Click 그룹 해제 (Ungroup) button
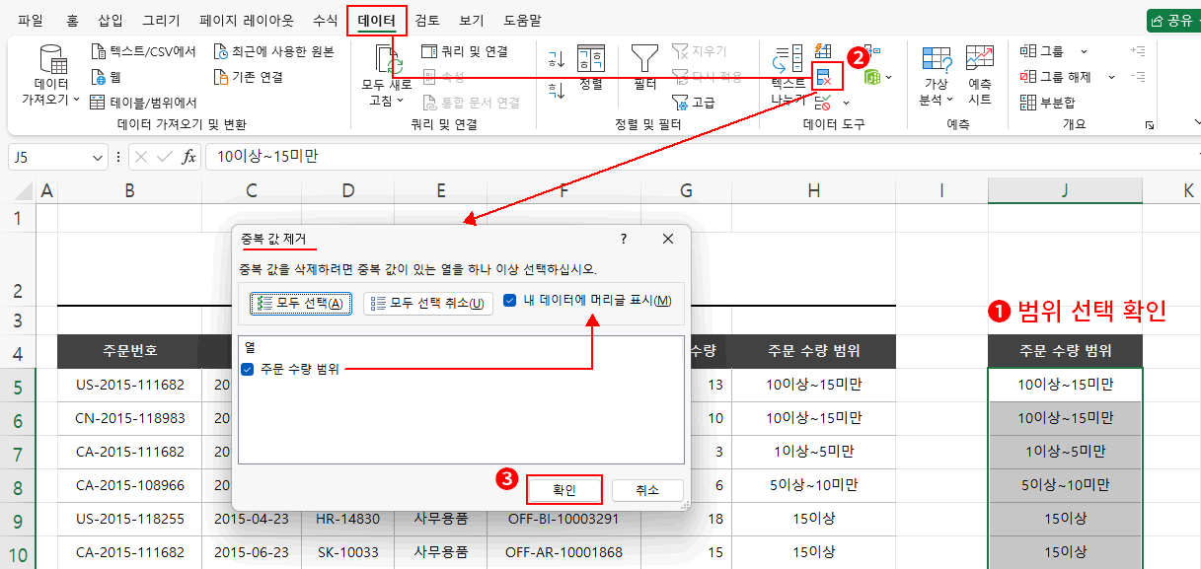Image resolution: width=1201 pixels, height=569 pixels. pyautogui.click(x=1055, y=77)
